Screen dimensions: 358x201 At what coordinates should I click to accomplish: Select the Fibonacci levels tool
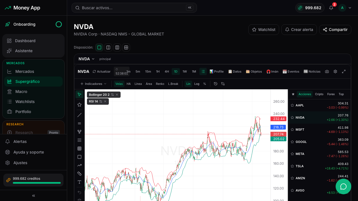click(x=79, y=140)
